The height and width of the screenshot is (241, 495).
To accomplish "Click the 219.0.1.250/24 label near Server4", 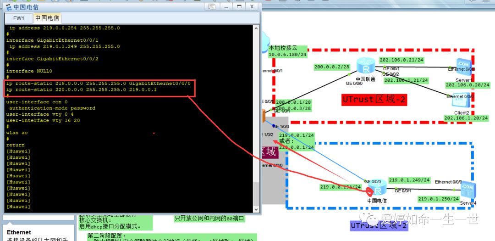I will [x=439, y=199].
